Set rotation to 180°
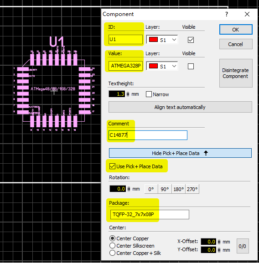Image resolution: width=259 pixels, height=264 pixels. pyautogui.click(x=178, y=189)
